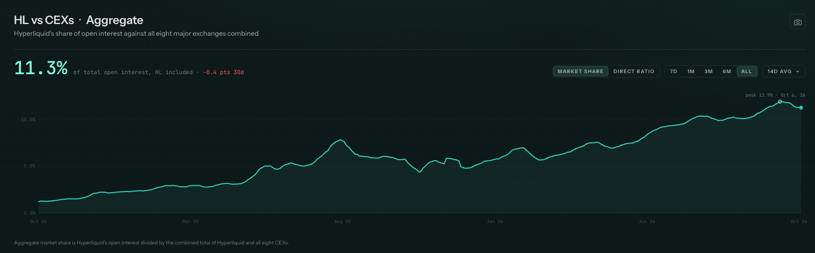815x253 pixels.
Task: Click the subtitle about Hyperliquid's share
Action: pyautogui.click(x=137, y=34)
